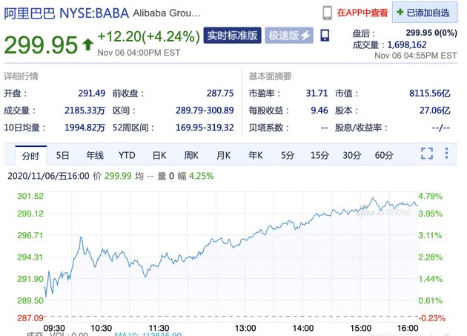The image size is (467, 336).
Task: Click the 11:30 time axis label
Action: coord(159,329)
